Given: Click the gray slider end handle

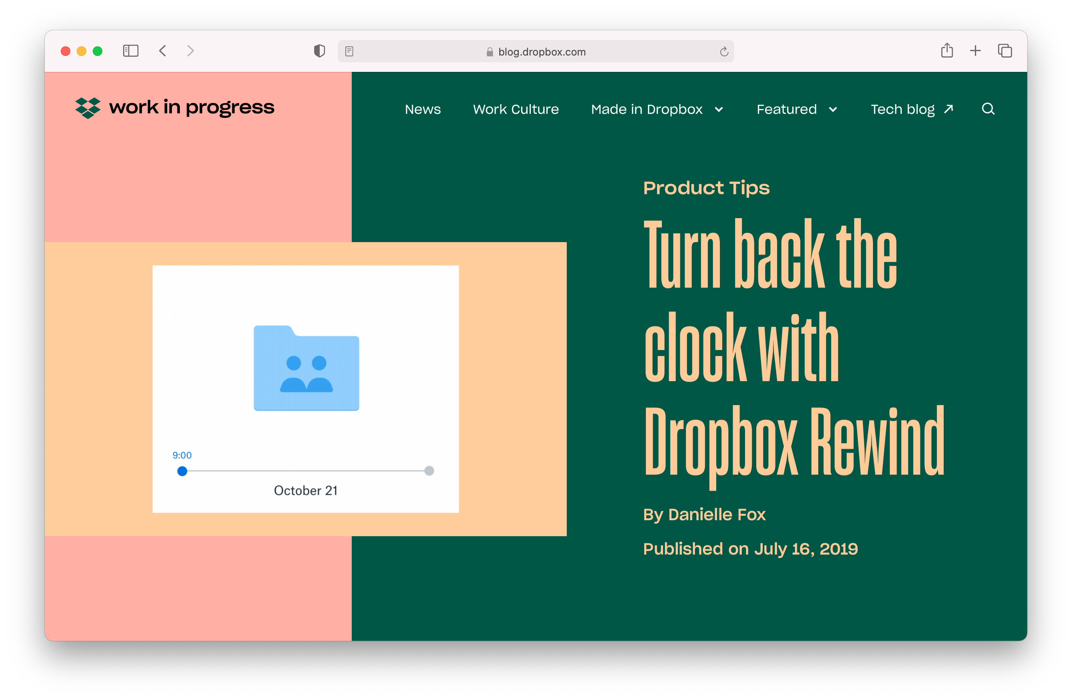Looking at the screenshot, I should (429, 470).
